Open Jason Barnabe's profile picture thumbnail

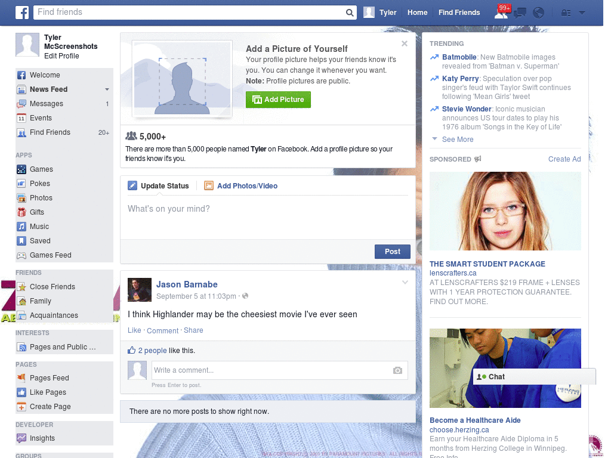click(x=140, y=290)
